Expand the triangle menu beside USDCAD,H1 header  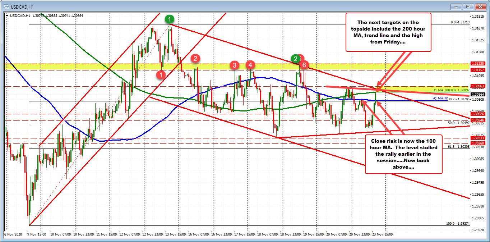point(8,15)
